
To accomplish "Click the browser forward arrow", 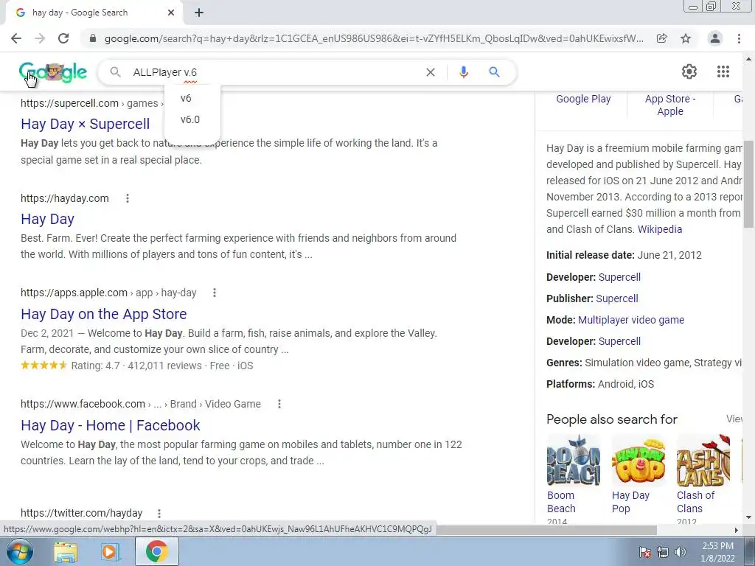I will coord(40,38).
